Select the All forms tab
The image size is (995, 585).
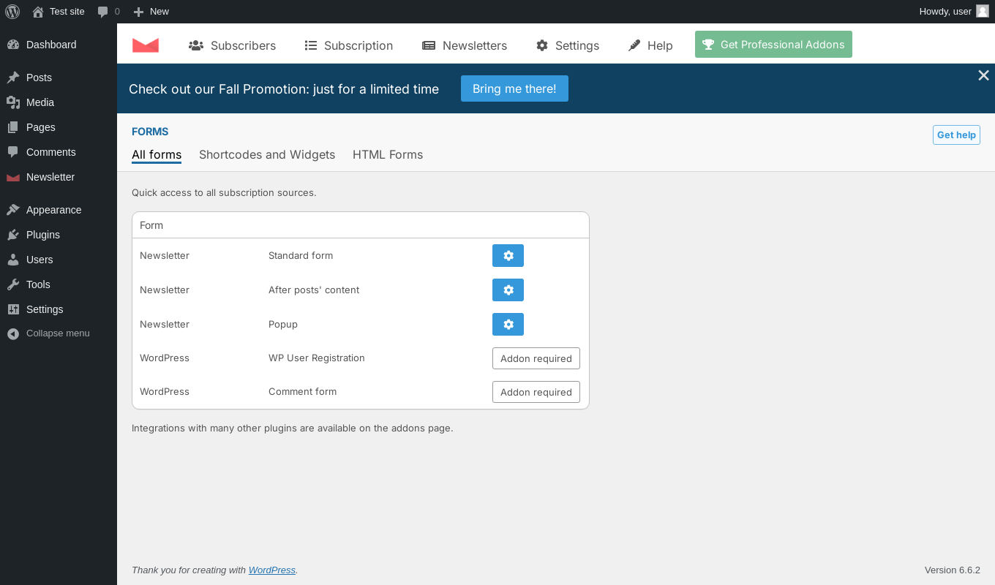[157, 155]
